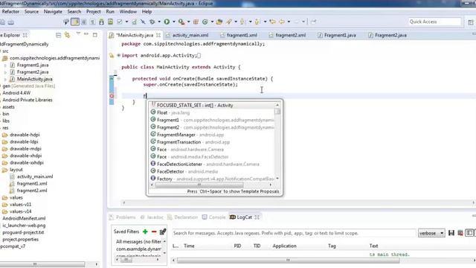Switch to the activity_main.xml editor tab

pyautogui.click(x=190, y=35)
